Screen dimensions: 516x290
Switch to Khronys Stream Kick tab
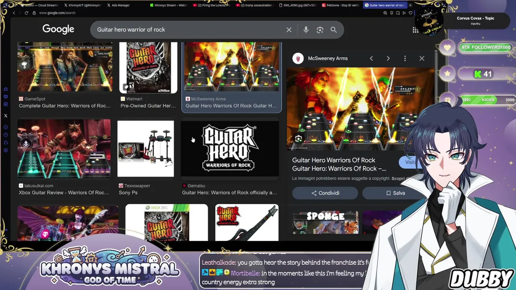(169, 5)
